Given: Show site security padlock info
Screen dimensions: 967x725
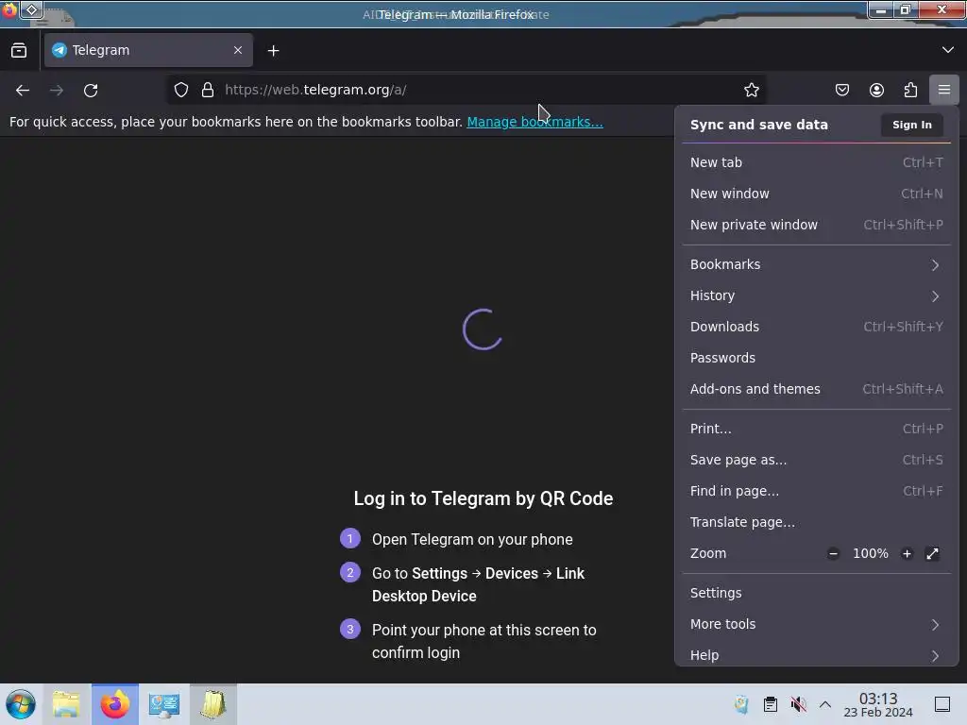Looking at the screenshot, I should tap(208, 90).
